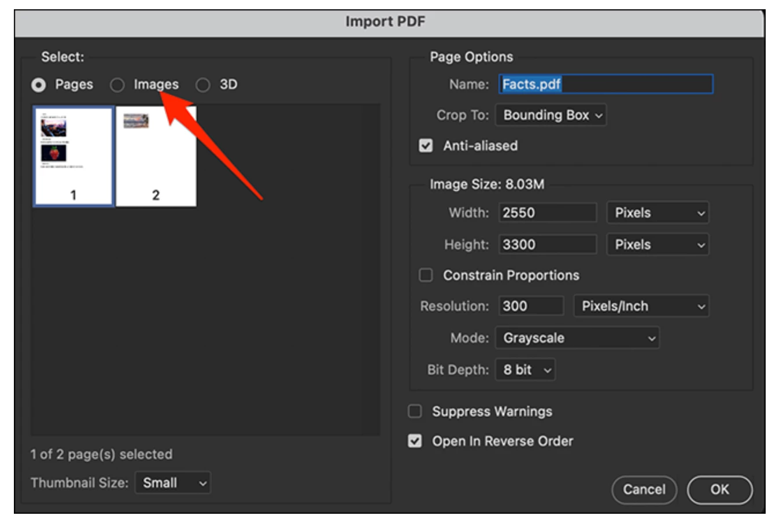The height and width of the screenshot is (523, 783).
Task: Open the Height units Pixels dropdown
Action: pyautogui.click(x=658, y=245)
